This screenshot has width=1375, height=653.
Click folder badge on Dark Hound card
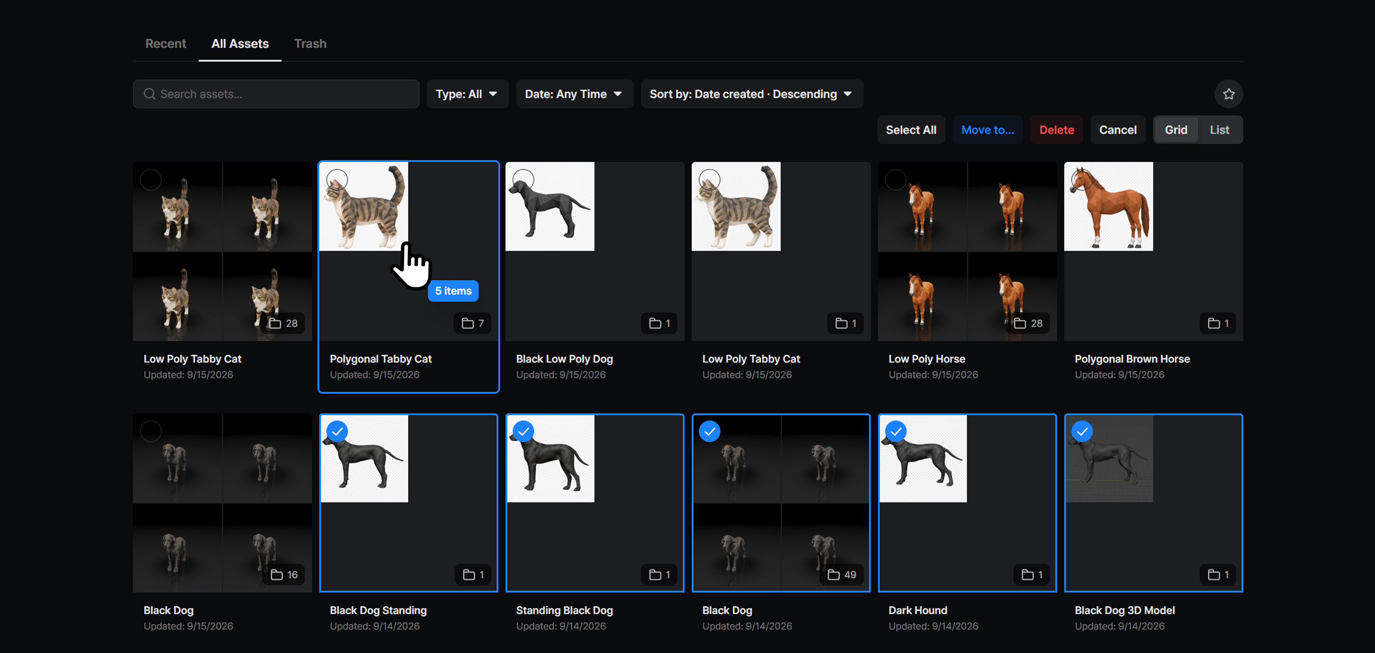(1032, 575)
